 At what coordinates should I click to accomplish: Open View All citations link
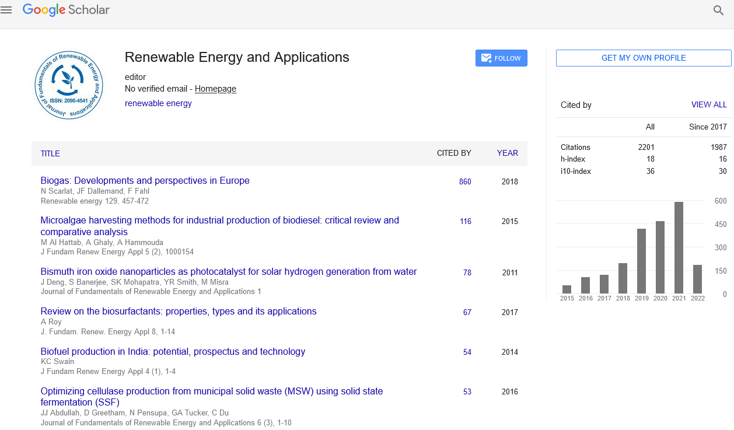pyautogui.click(x=709, y=105)
